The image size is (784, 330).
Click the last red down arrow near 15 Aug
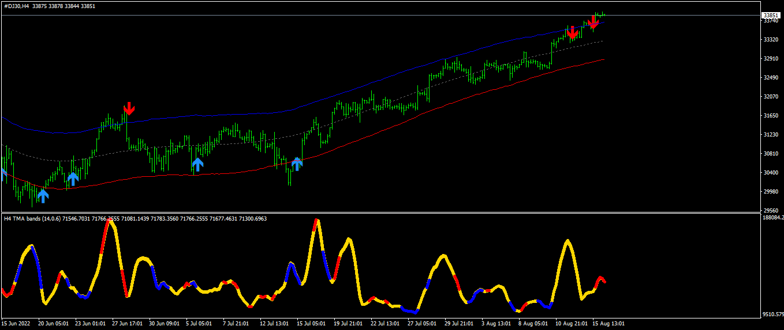tap(593, 22)
